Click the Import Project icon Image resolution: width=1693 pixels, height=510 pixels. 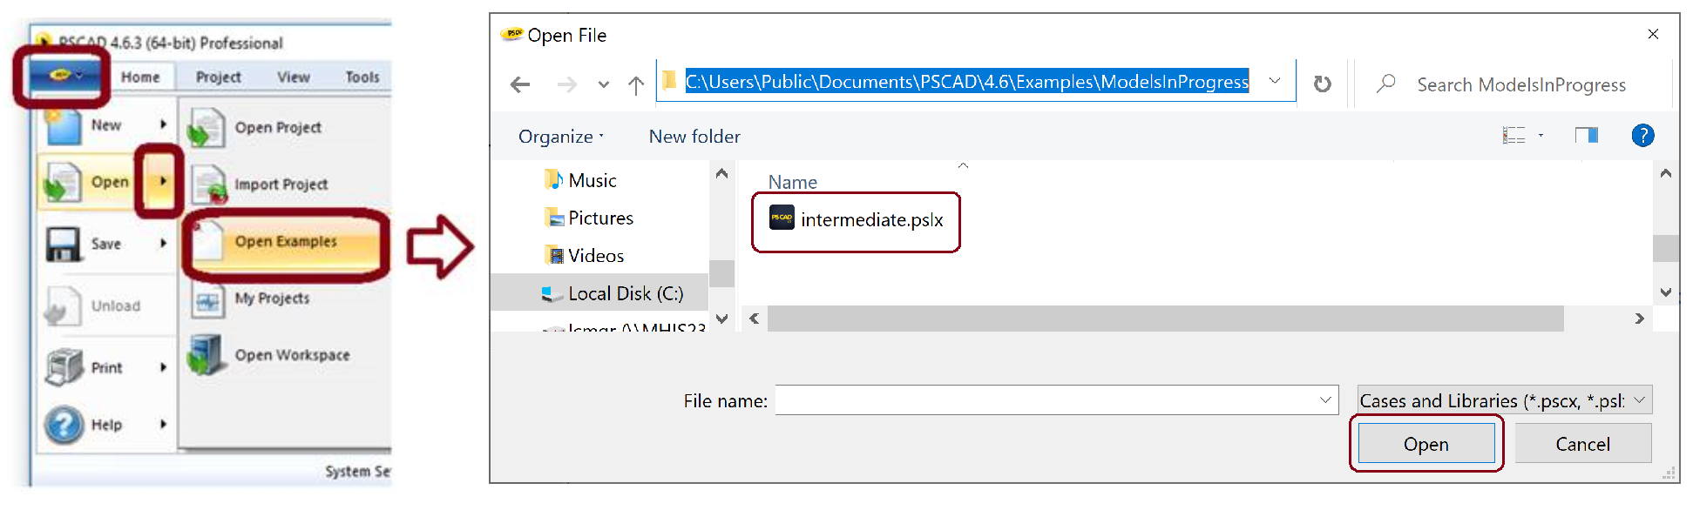[209, 185]
